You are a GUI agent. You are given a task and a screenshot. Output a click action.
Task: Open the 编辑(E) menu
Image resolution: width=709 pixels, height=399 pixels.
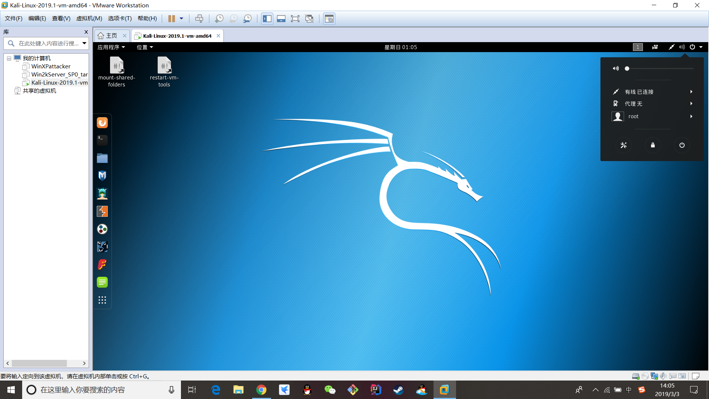coord(37,18)
